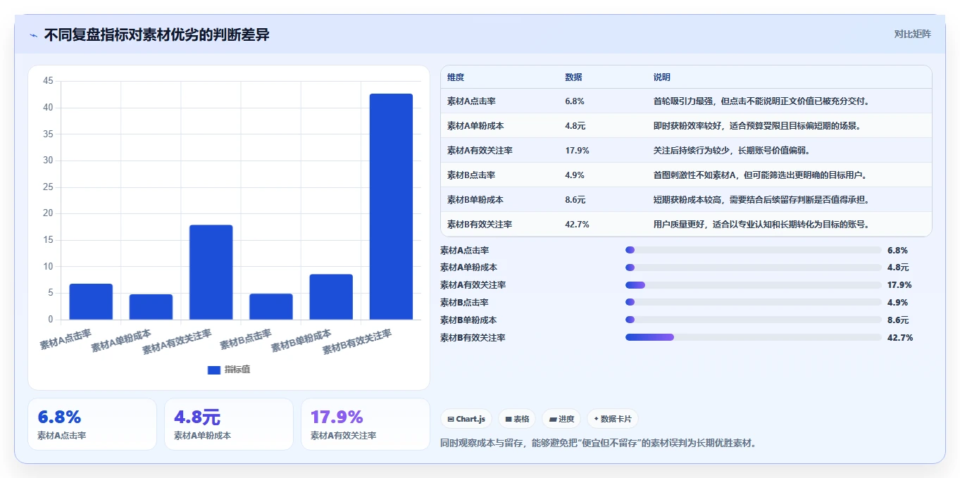The height and width of the screenshot is (478, 960).
Task: Click the icon in the 数据卡片 tag
Action: coord(596,419)
